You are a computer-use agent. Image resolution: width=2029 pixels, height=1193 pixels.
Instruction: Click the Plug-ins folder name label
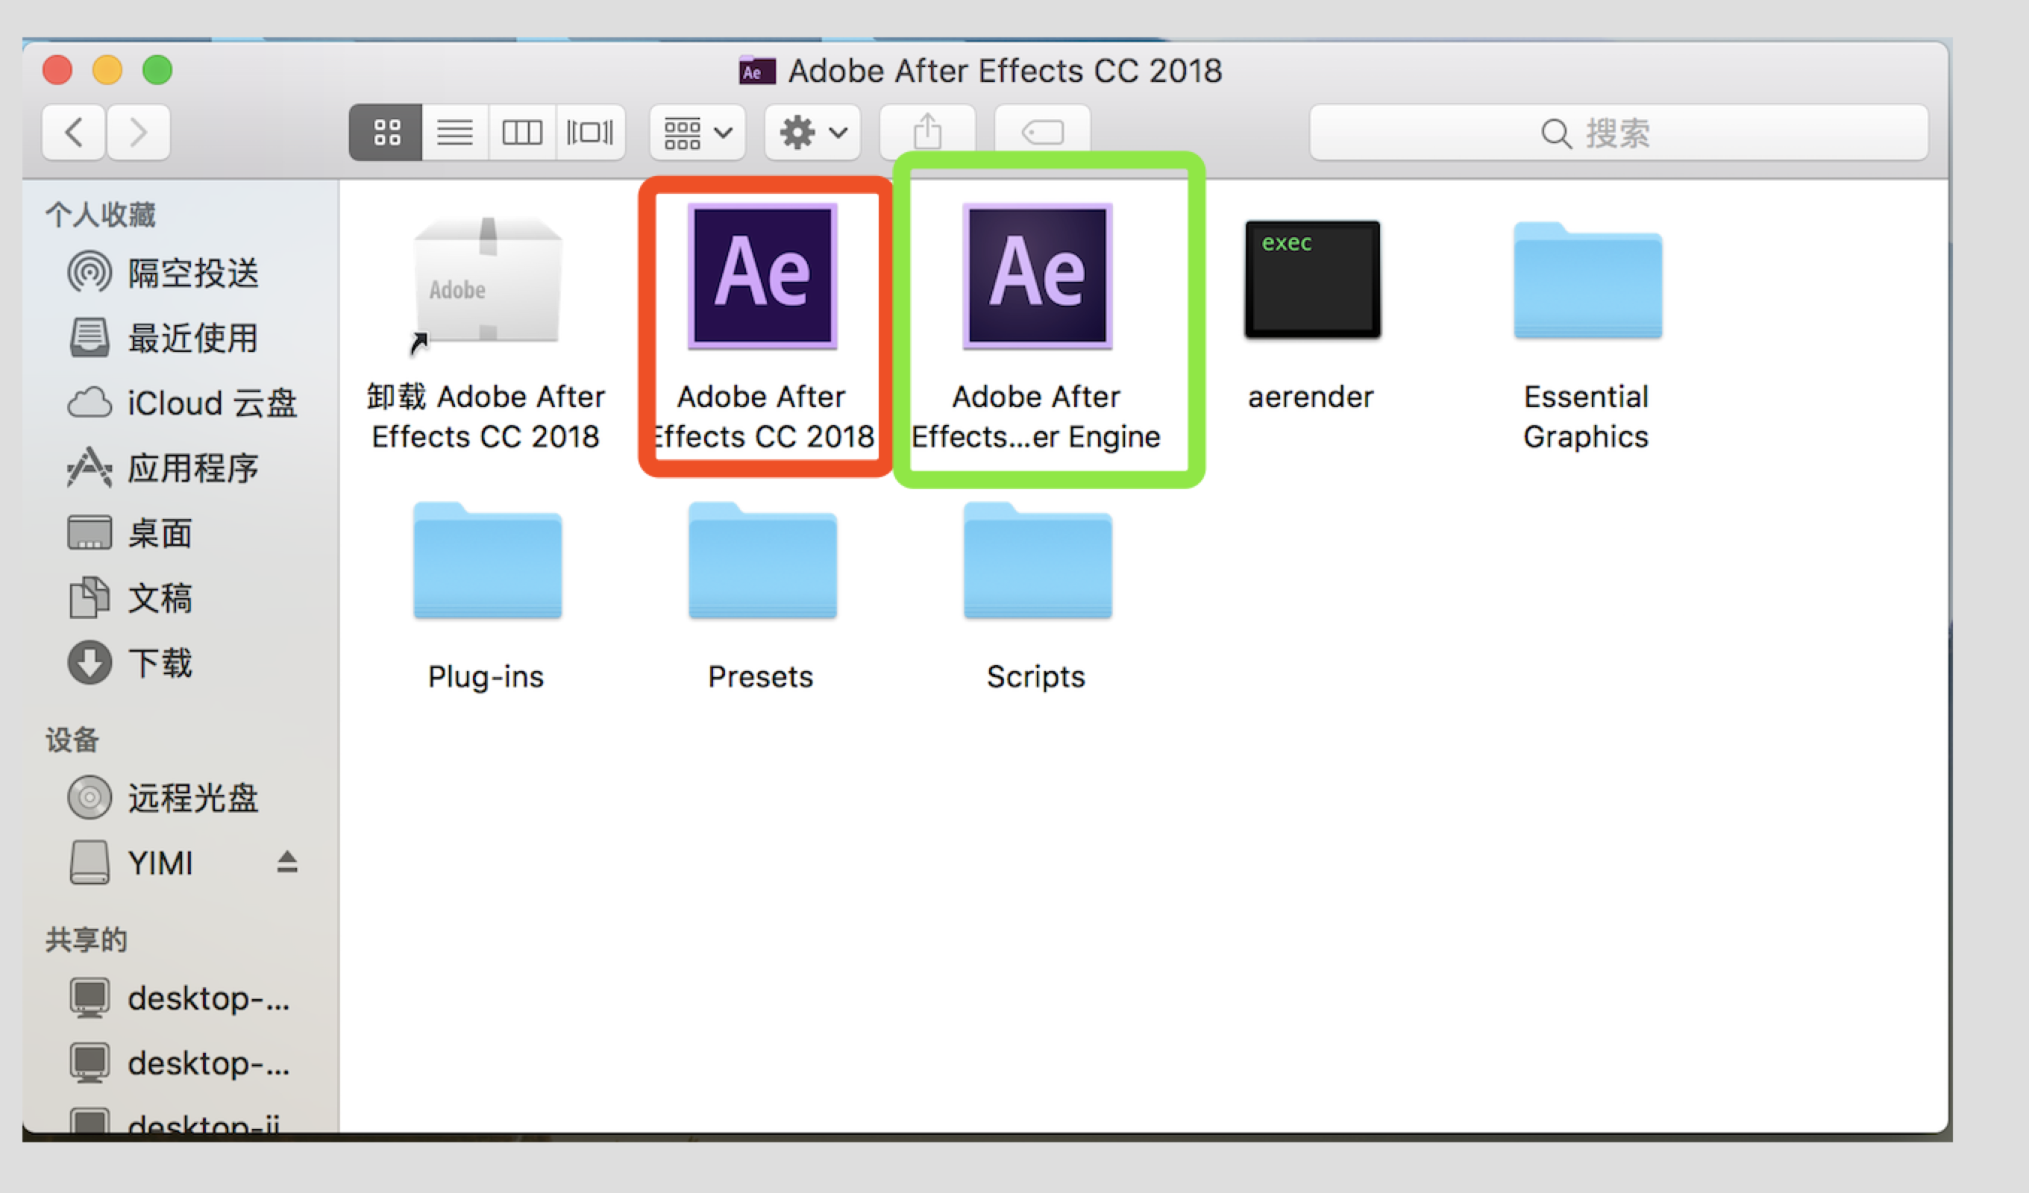tap(486, 677)
